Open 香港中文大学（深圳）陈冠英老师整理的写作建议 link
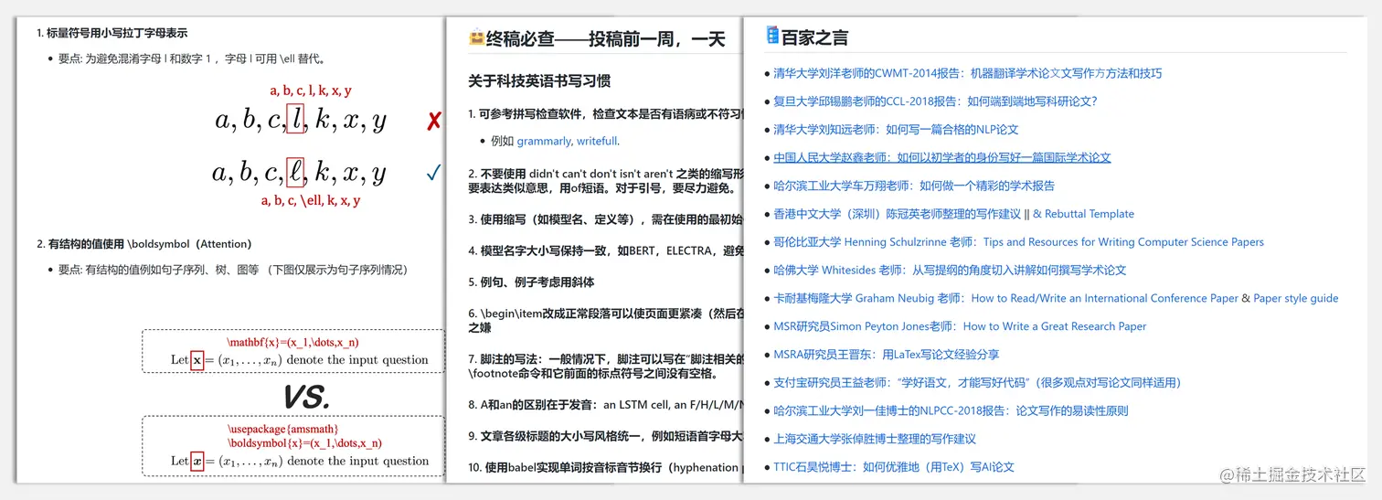The image size is (1382, 500). (x=897, y=214)
